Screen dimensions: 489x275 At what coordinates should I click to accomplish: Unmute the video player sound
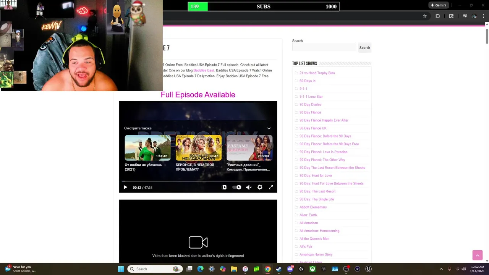coord(249,187)
